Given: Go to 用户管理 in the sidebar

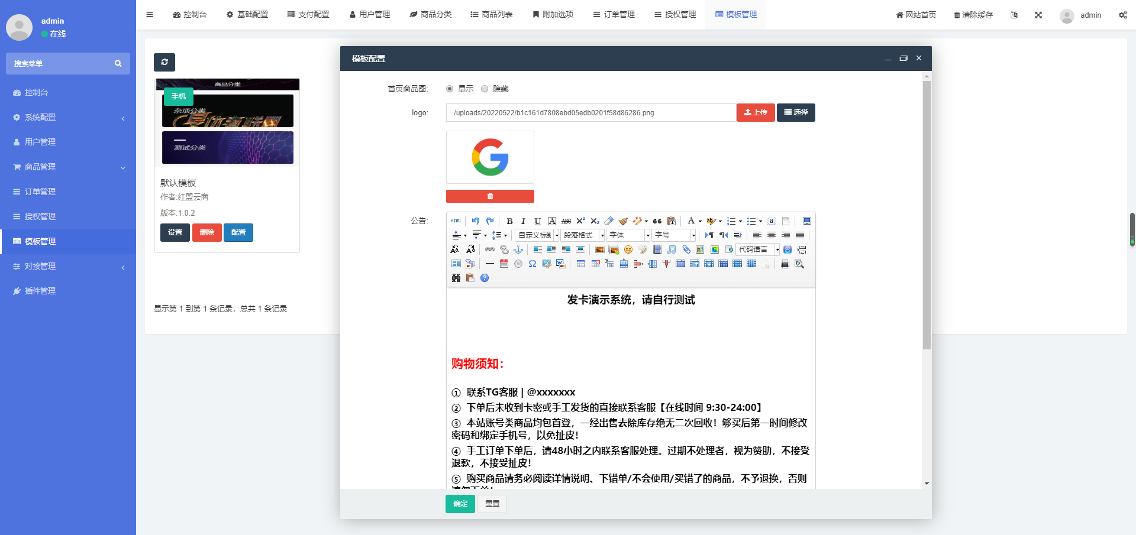Looking at the screenshot, I should [68, 142].
